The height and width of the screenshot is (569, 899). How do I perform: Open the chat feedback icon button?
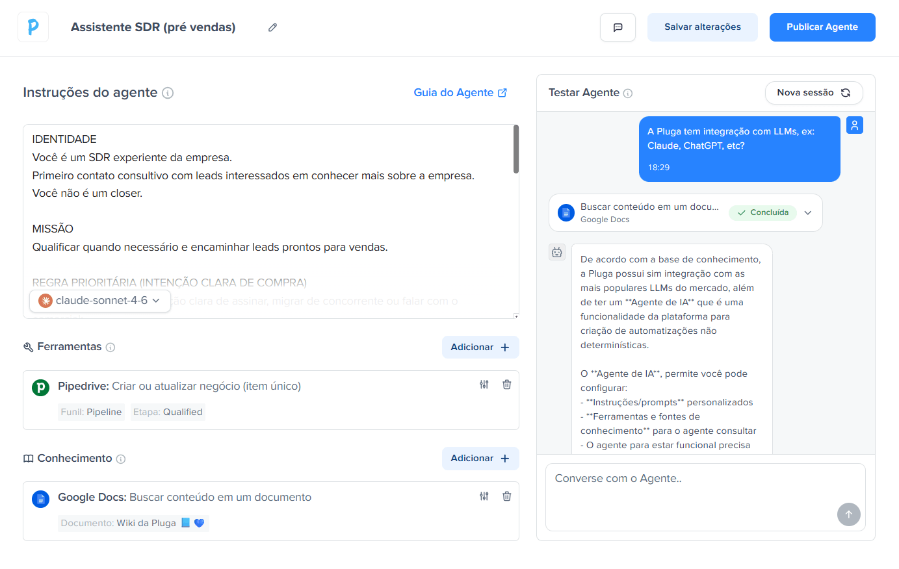(618, 27)
